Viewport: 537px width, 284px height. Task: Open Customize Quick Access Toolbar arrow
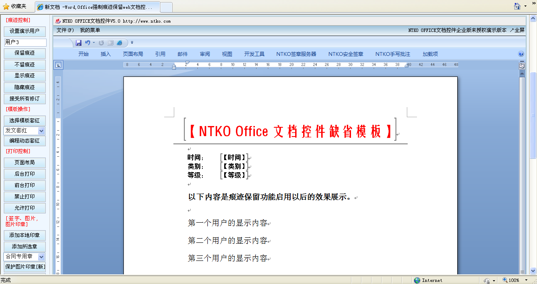132,42
